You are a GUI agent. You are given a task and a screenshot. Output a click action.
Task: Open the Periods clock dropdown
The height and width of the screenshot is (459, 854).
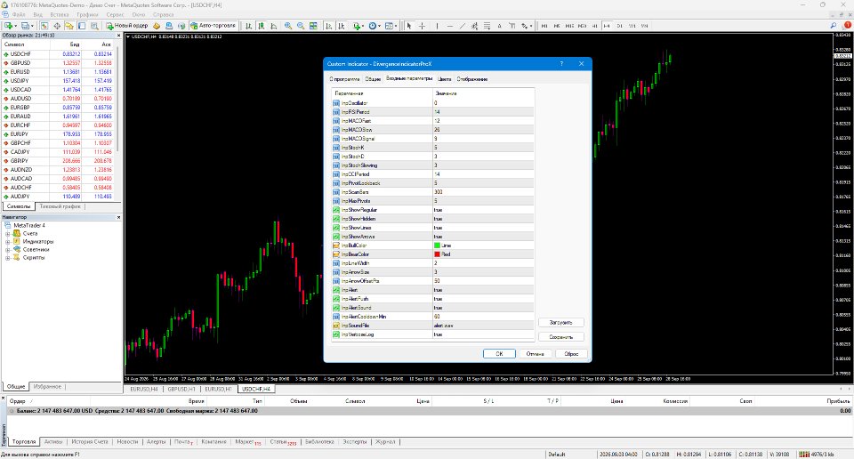click(375, 26)
